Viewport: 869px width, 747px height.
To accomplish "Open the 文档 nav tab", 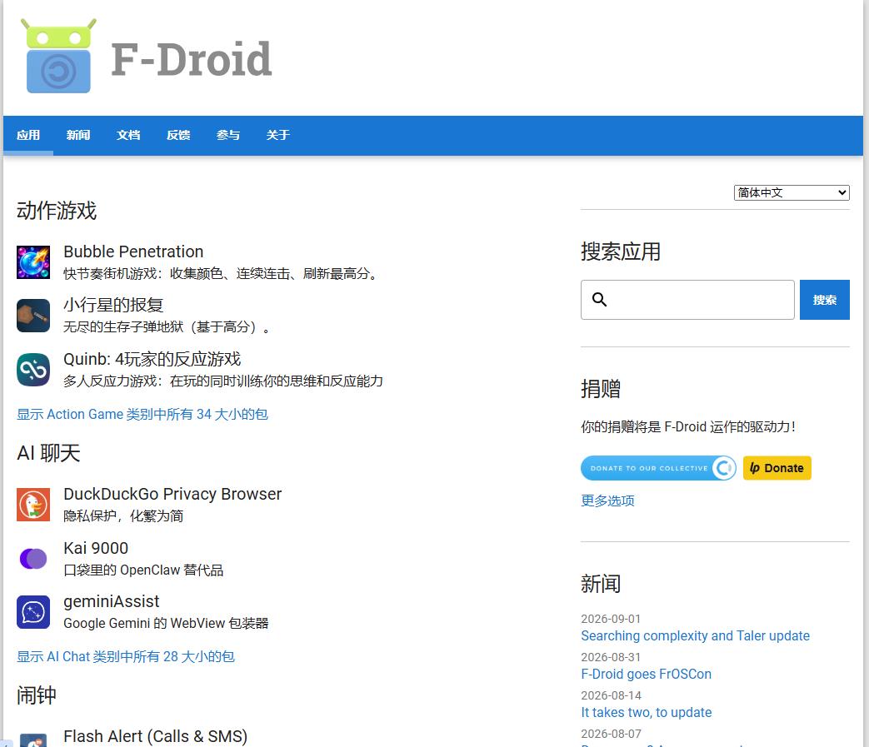I will pyautogui.click(x=128, y=135).
